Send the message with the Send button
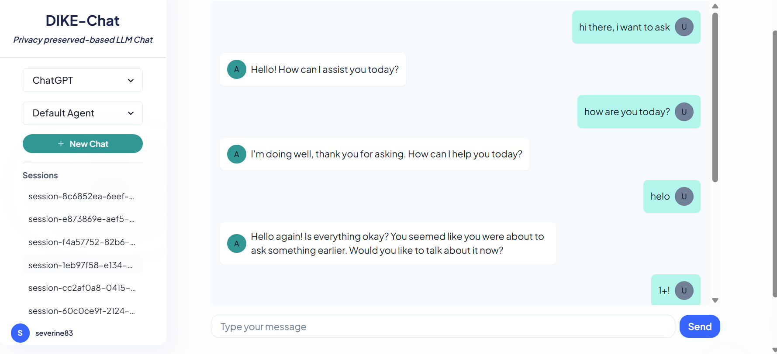Screen dimensions: 777x354 (x=699, y=327)
